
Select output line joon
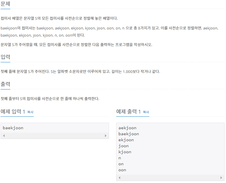[x=124, y=146]
